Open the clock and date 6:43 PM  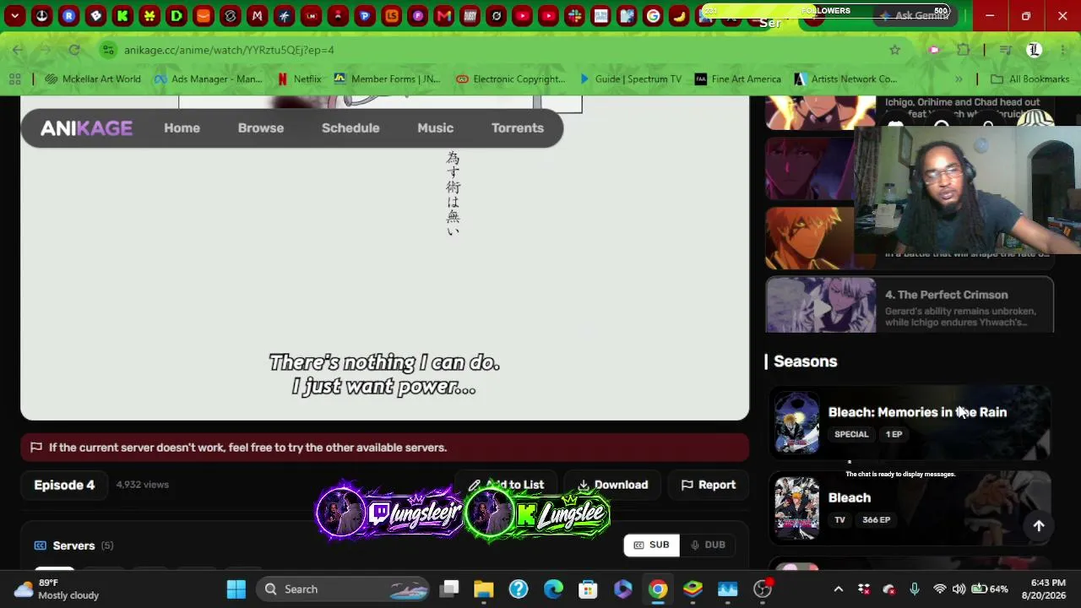(x=1044, y=589)
